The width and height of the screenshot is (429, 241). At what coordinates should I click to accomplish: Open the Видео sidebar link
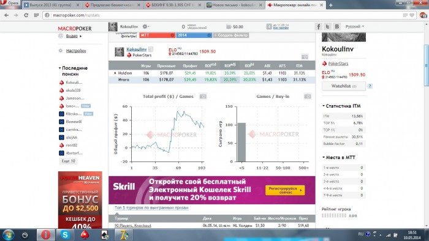point(72,36)
